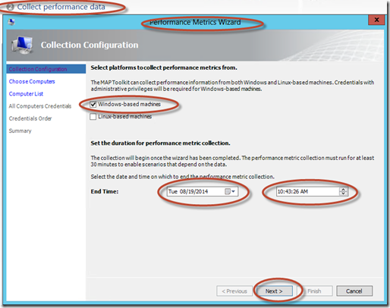Expand the End Time date dropdown arrow
The width and height of the screenshot is (390, 308).
(233, 191)
